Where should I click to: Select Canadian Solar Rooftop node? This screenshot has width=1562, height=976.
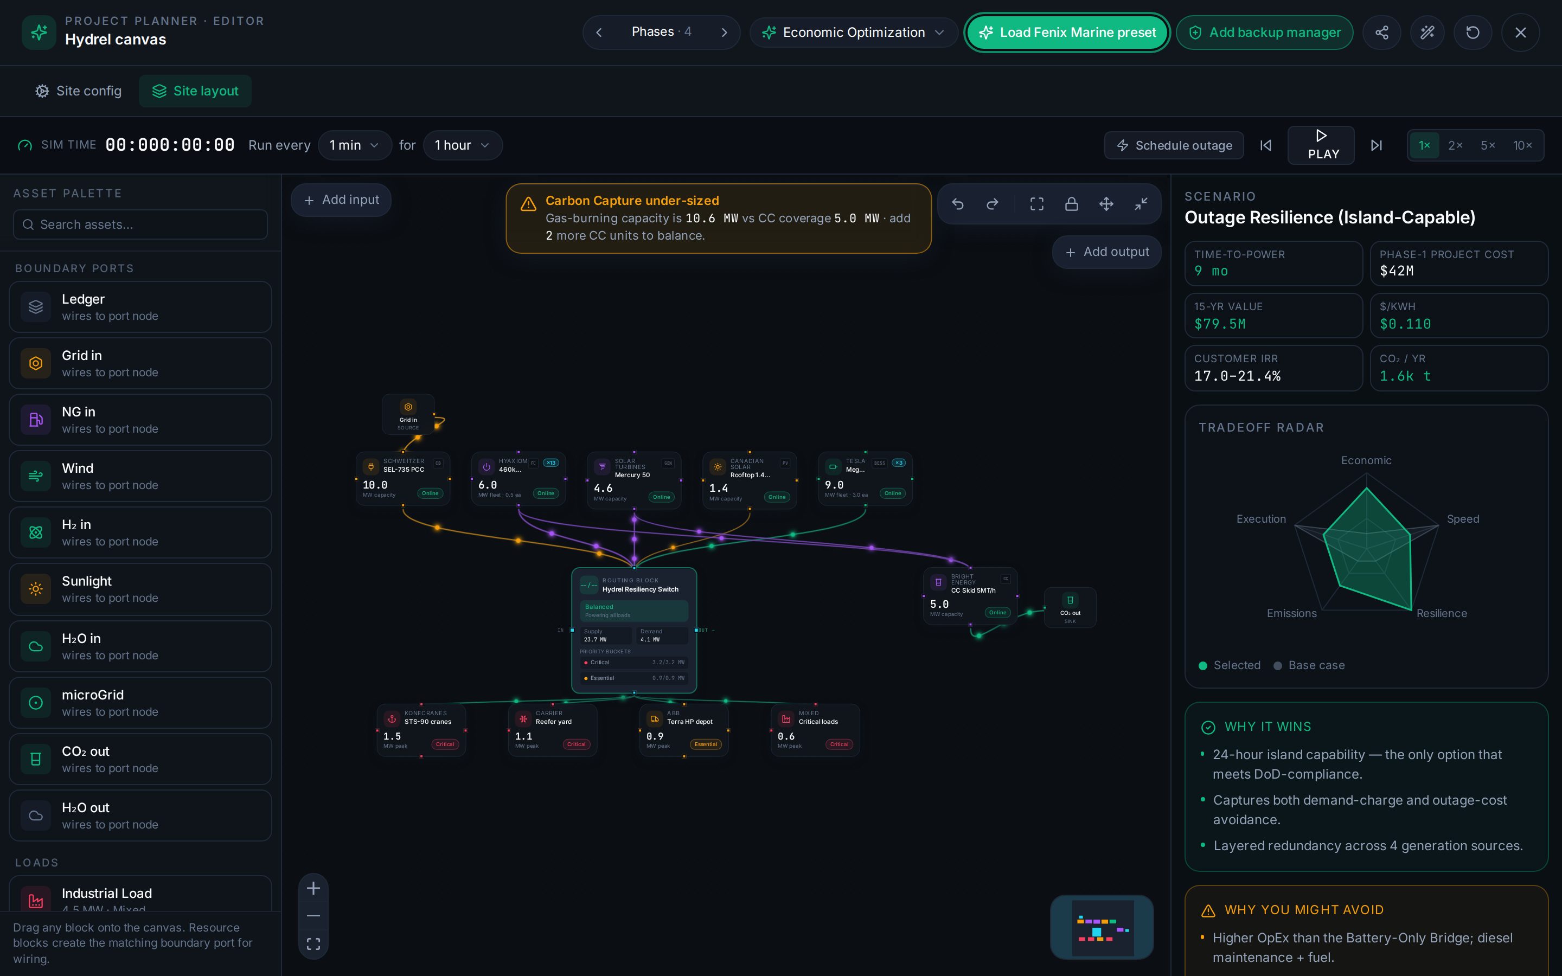point(750,480)
